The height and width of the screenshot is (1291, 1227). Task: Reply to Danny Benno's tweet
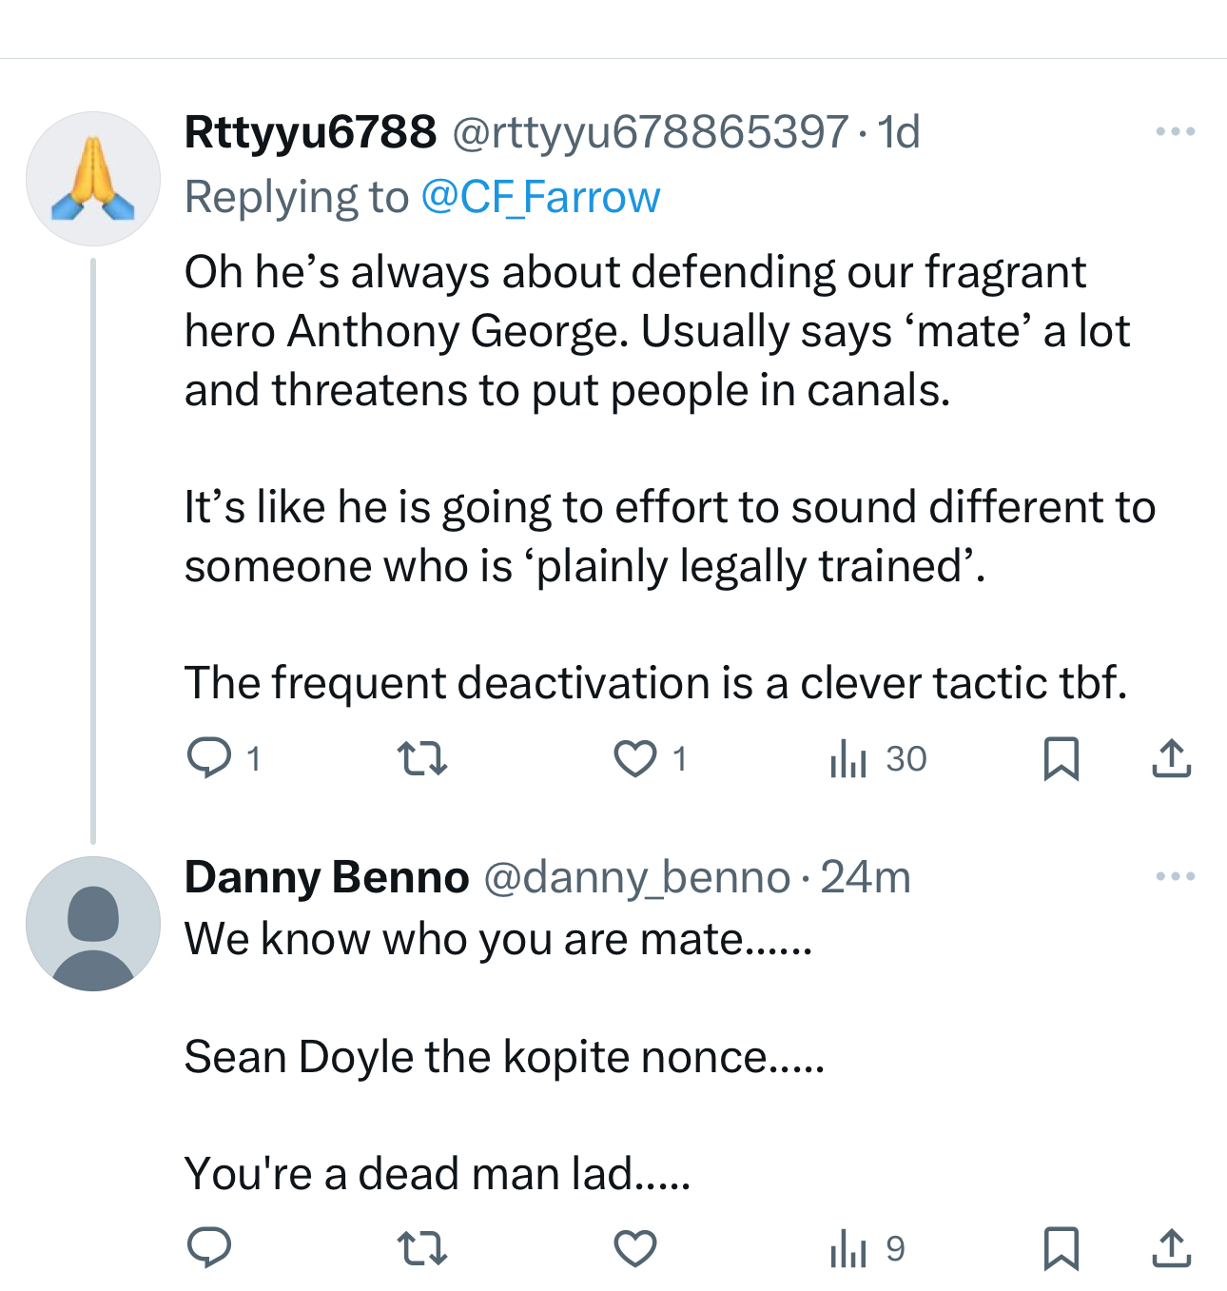point(209,1248)
